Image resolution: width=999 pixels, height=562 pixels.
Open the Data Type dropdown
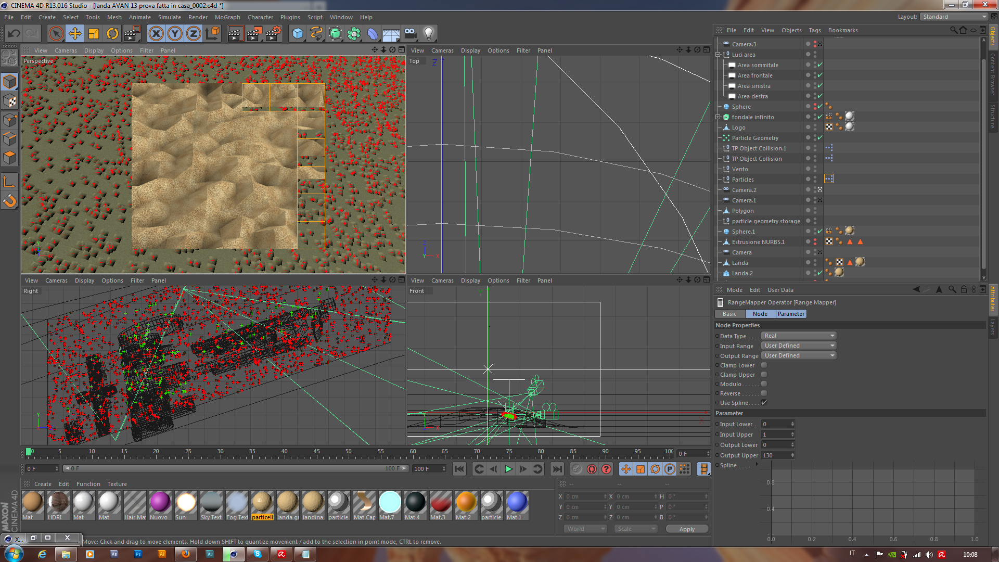[799, 336]
